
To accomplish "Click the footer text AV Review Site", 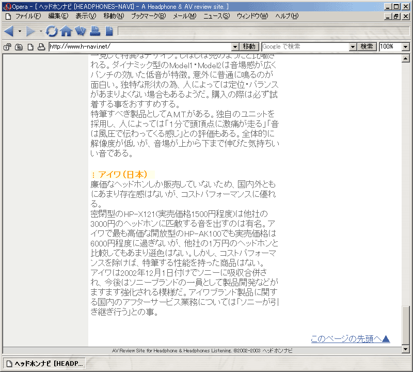I will pos(202,351).
